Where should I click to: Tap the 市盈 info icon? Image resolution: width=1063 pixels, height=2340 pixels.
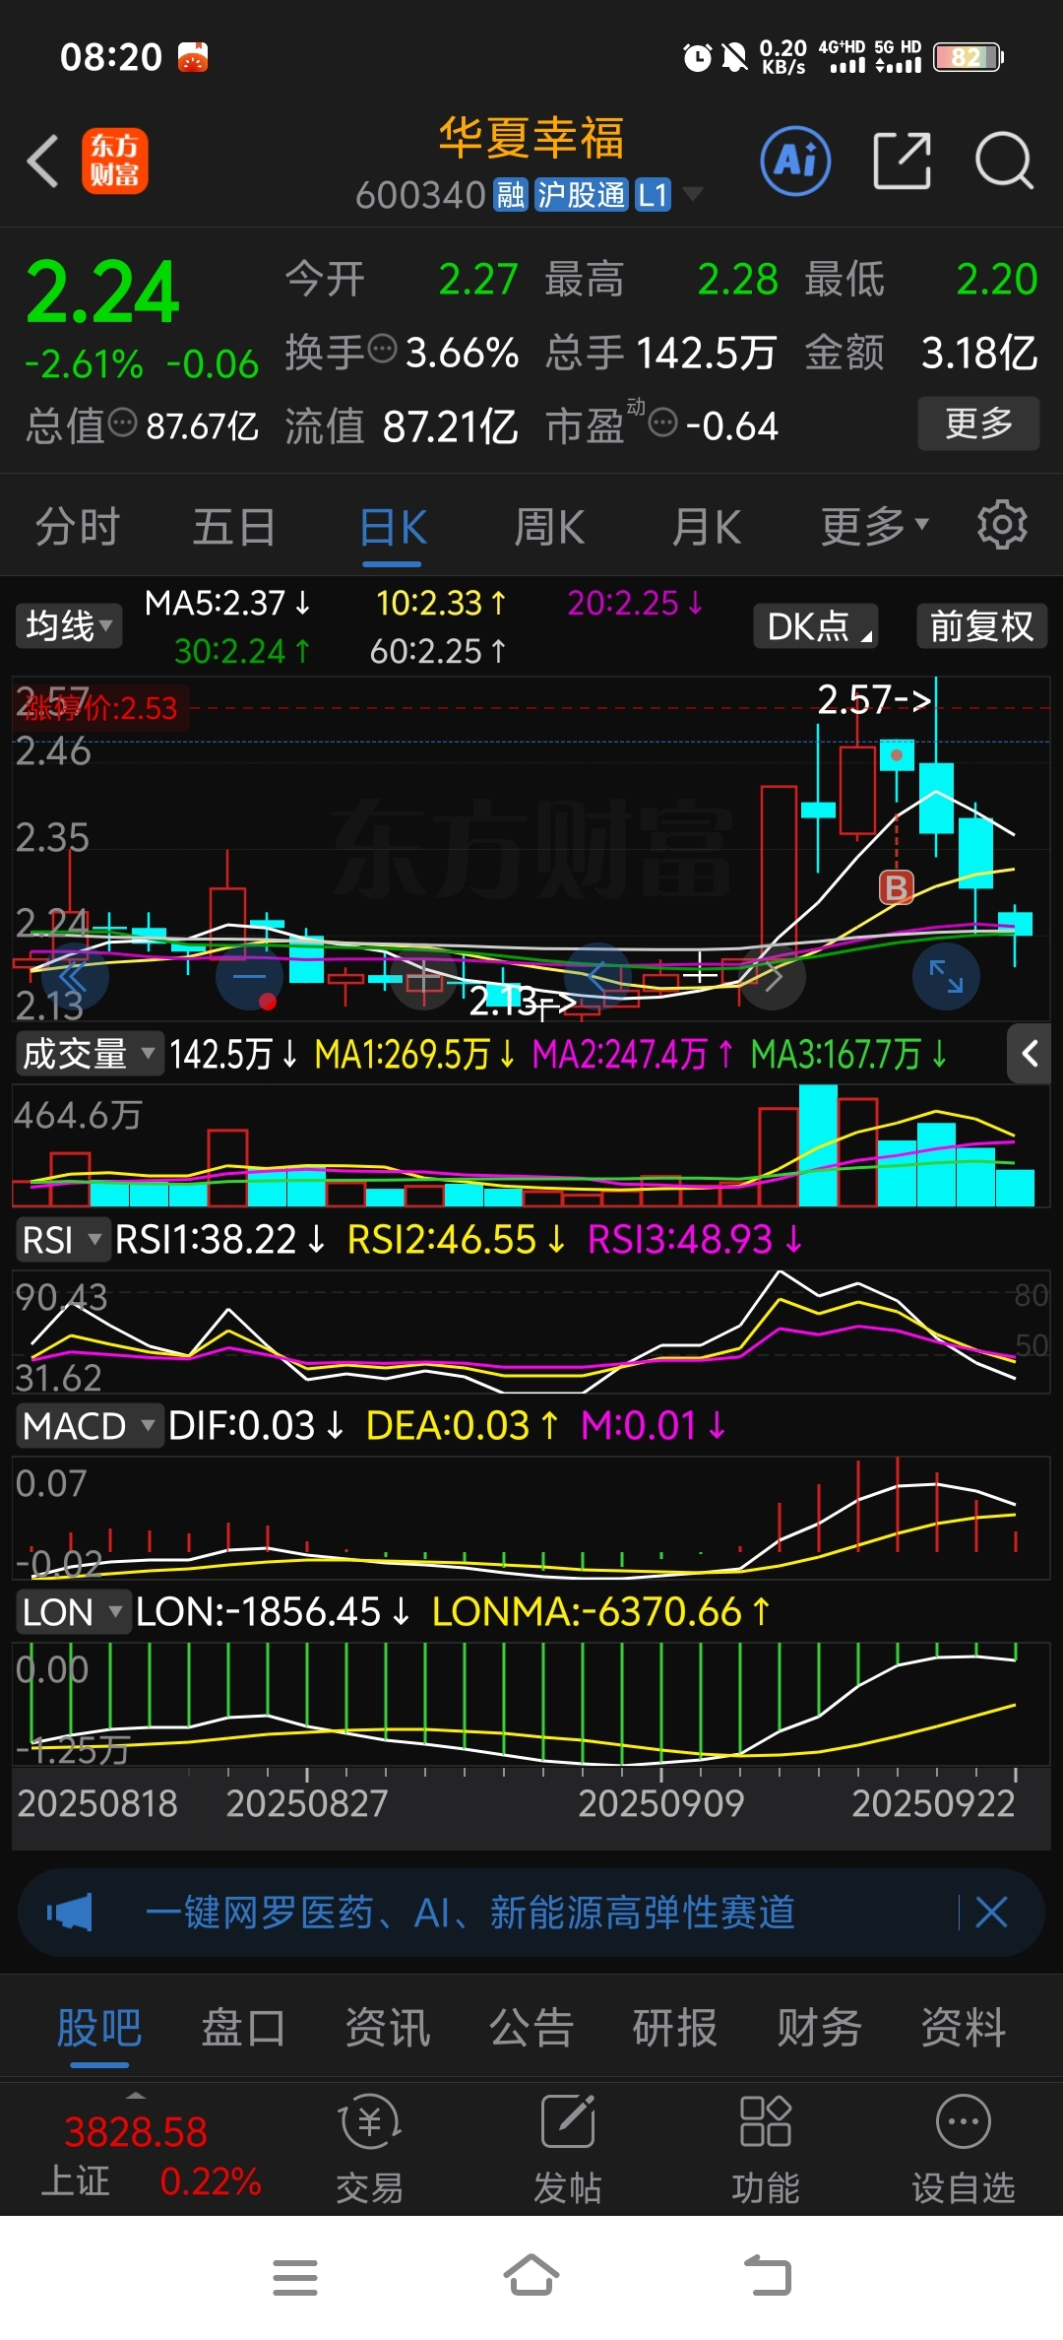click(663, 423)
